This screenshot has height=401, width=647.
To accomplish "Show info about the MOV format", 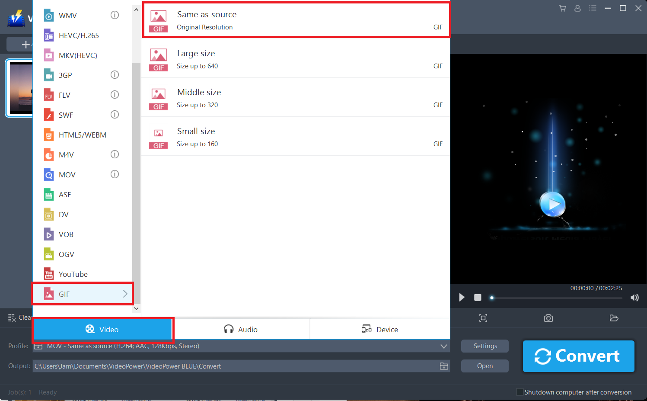I will click(x=115, y=174).
